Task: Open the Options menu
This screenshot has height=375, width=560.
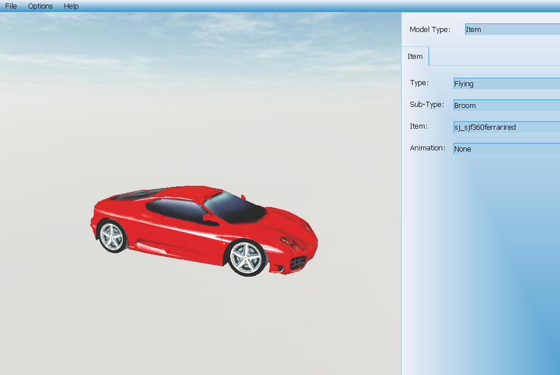Action: click(41, 6)
